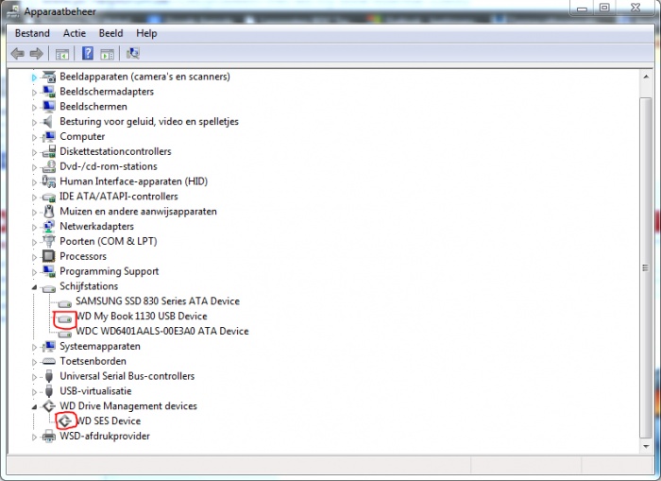The width and height of the screenshot is (661, 481).
Task: Expand the Netwerkadapters node
Action: tap(34, 227)
